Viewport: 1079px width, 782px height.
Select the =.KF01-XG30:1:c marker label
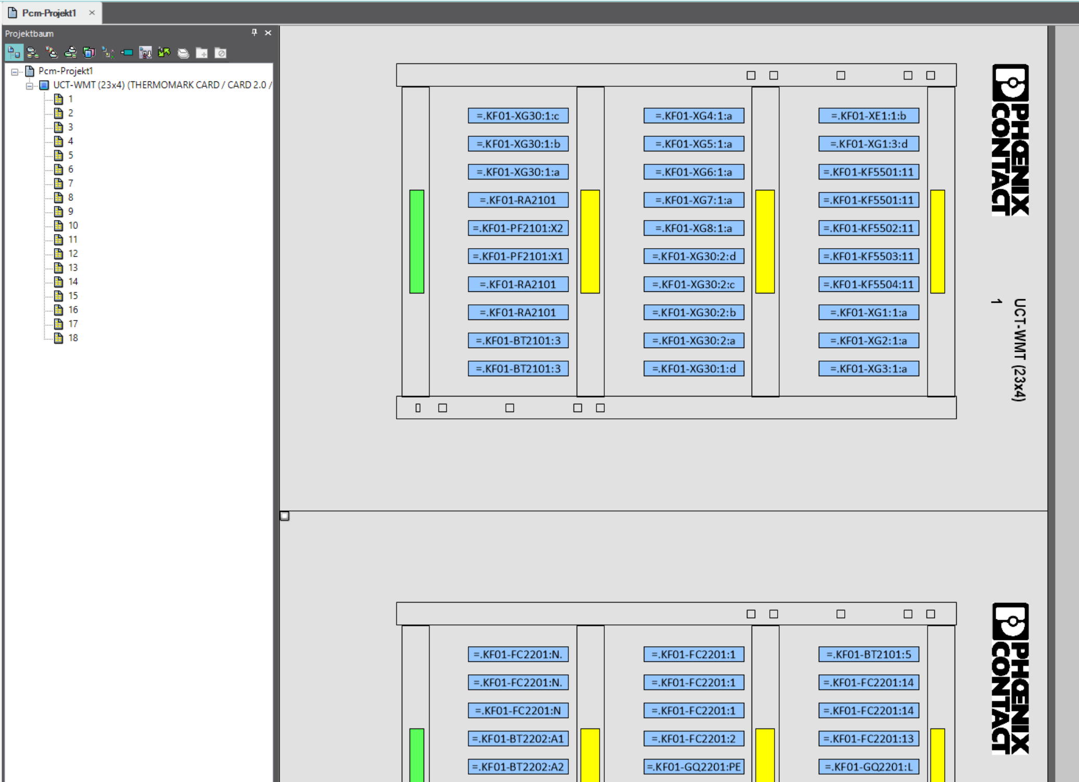pos(518,116)
